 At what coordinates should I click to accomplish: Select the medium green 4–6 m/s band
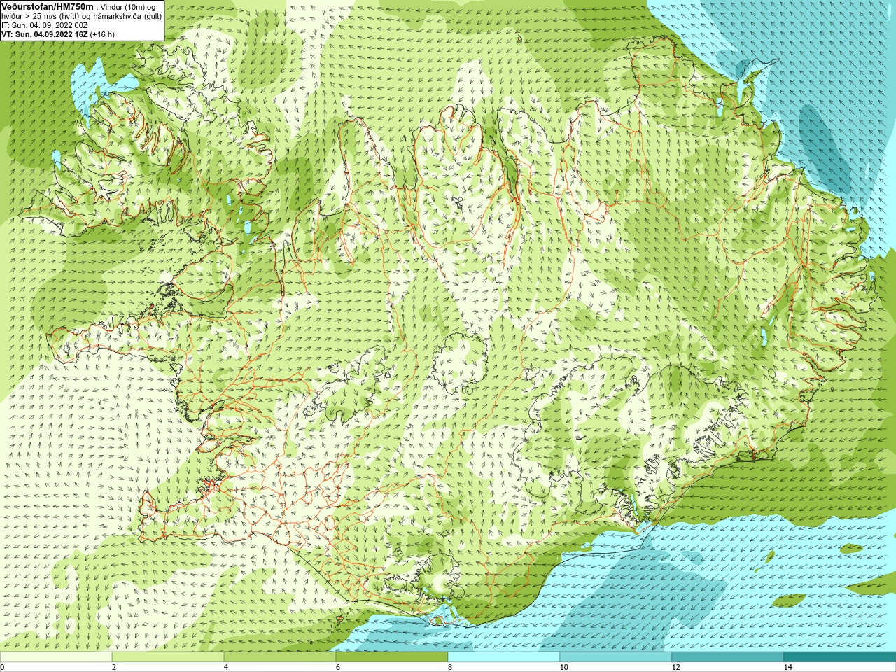[280, 657]
